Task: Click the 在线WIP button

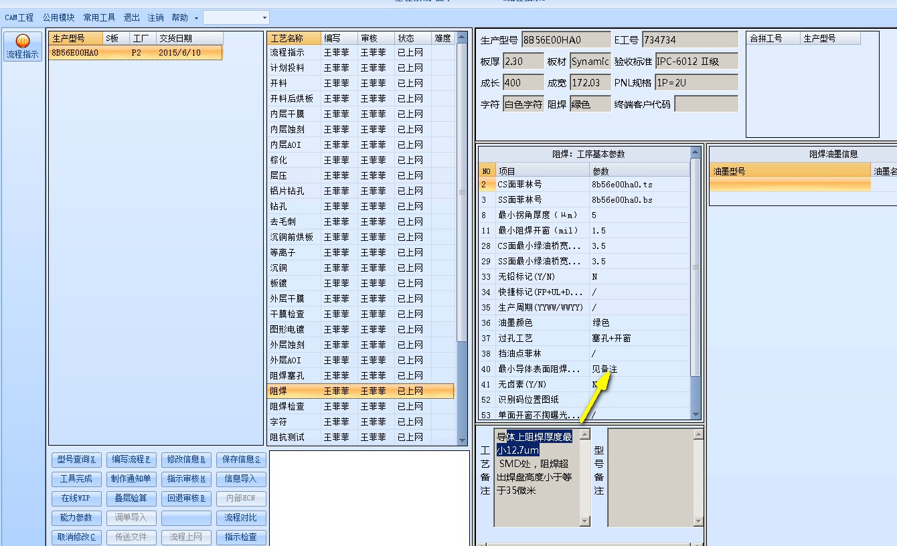Action: pos(76,498)
